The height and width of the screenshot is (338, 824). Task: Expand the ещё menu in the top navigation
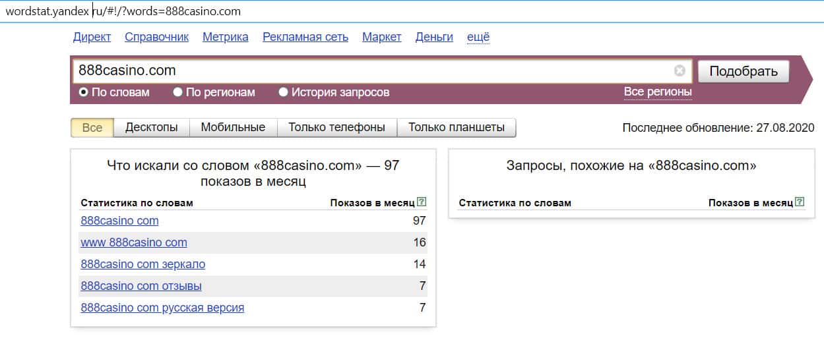click(478, 37)
